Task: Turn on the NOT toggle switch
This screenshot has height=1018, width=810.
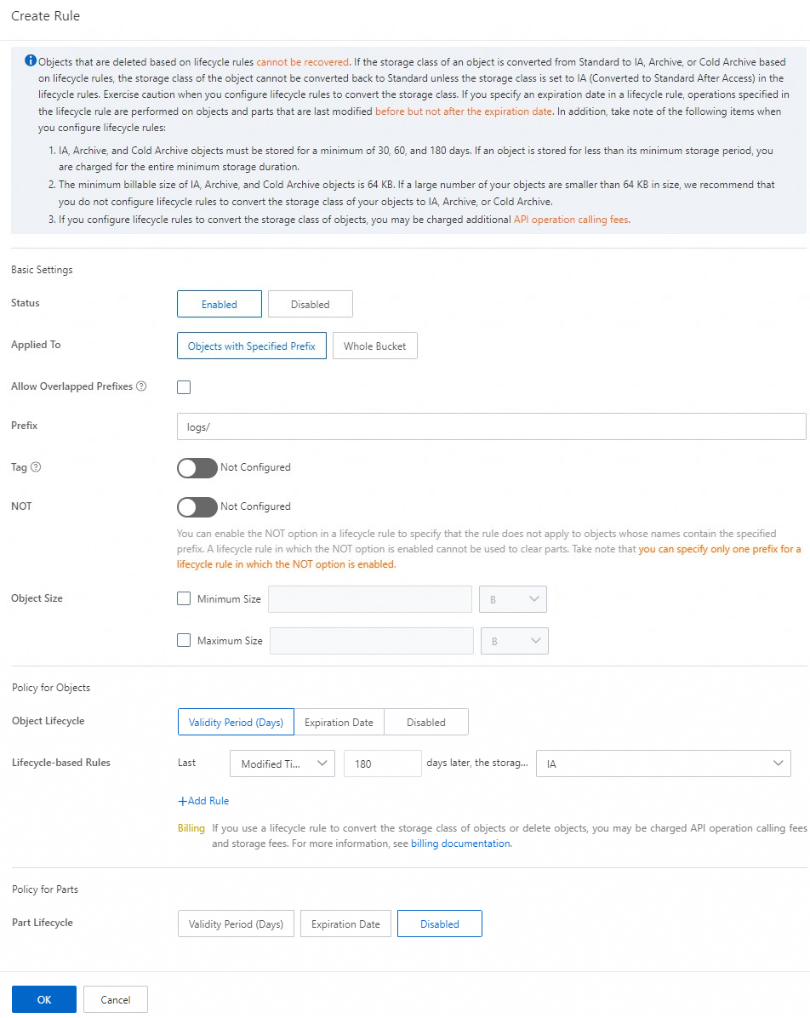Action: click(197, 507)
